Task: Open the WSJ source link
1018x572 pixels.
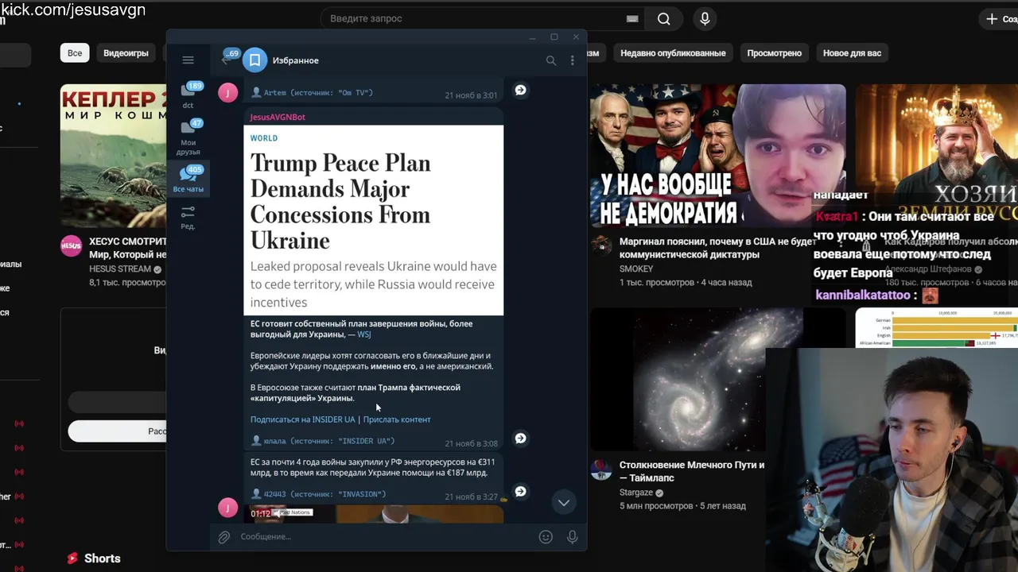Action: click(364, 334)
